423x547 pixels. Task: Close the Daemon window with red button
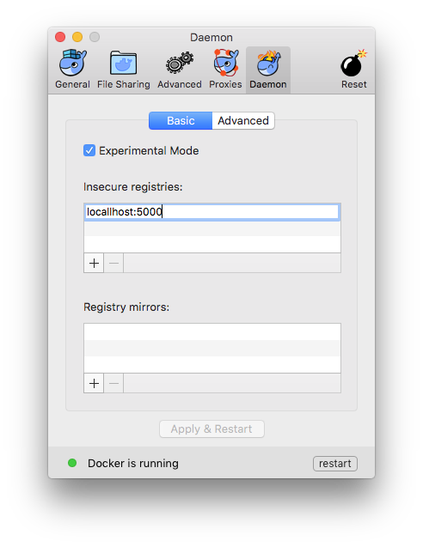click(60, 37)
